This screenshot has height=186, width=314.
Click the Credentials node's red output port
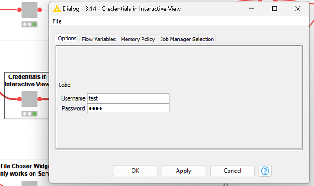tap(40, 99)
